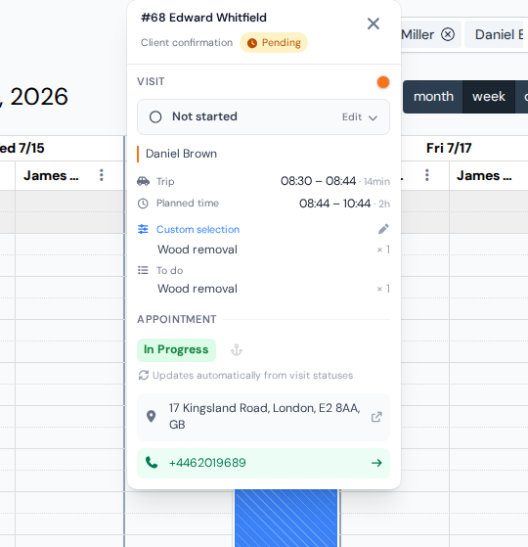The width and height of the screenshot is (528, 547).
Task: Click the In Progress appointment status badge
Action: [x=176, y=350]
